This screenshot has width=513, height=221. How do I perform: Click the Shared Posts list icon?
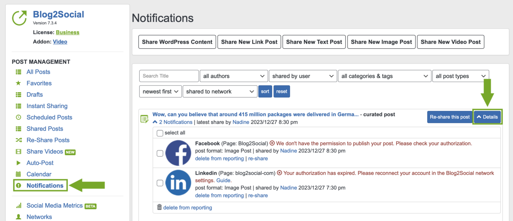19,129
